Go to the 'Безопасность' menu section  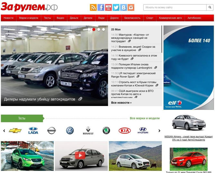point(132,18)
